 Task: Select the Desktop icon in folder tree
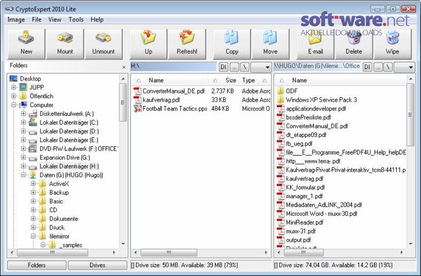(13, 78)
